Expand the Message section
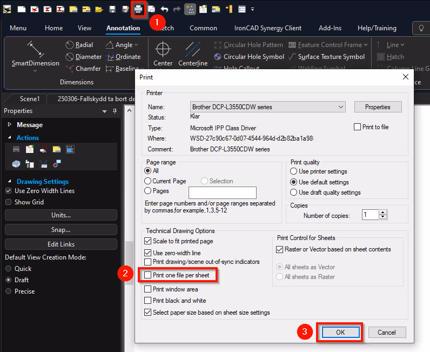This screenshot has height=352, width=430. 10,124
